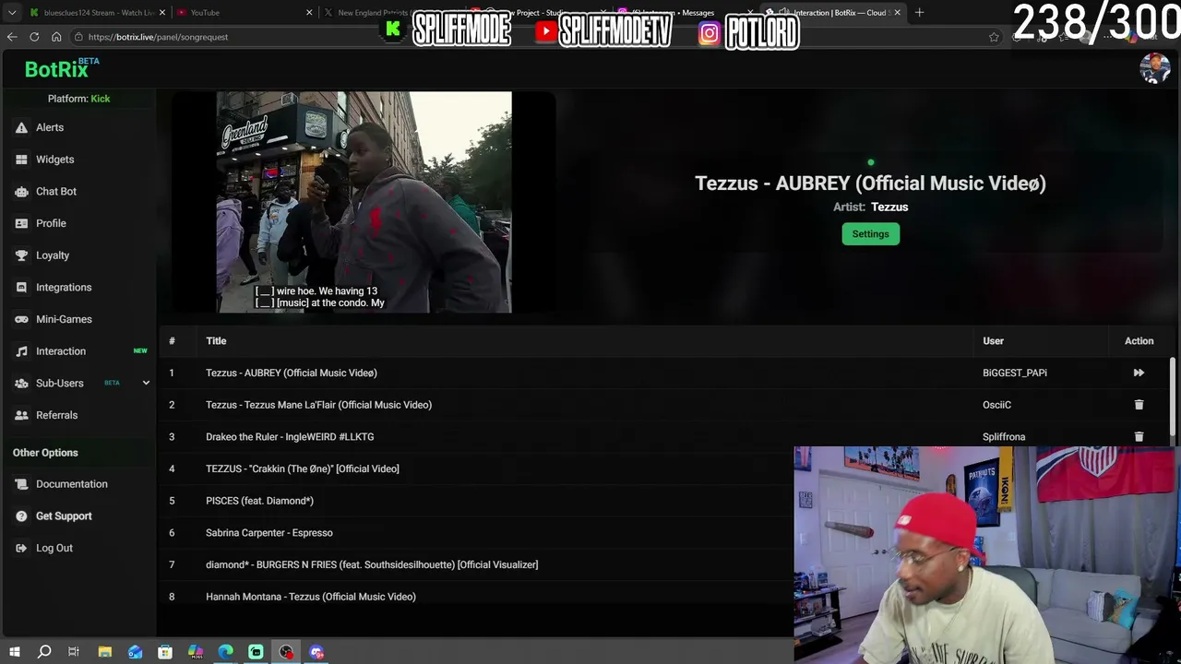Skip the currently playing AUBREY song
This screenshot has height=664, width=1181.
(x=1139, y=373)
